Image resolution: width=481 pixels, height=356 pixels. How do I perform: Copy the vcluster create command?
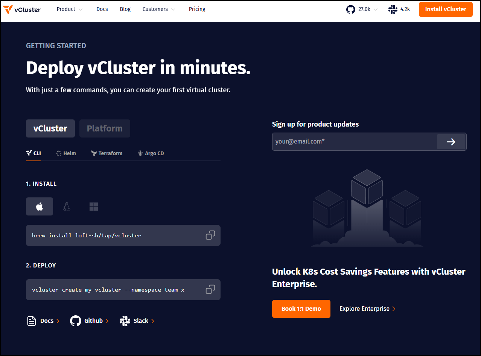(x=210, y=290)
